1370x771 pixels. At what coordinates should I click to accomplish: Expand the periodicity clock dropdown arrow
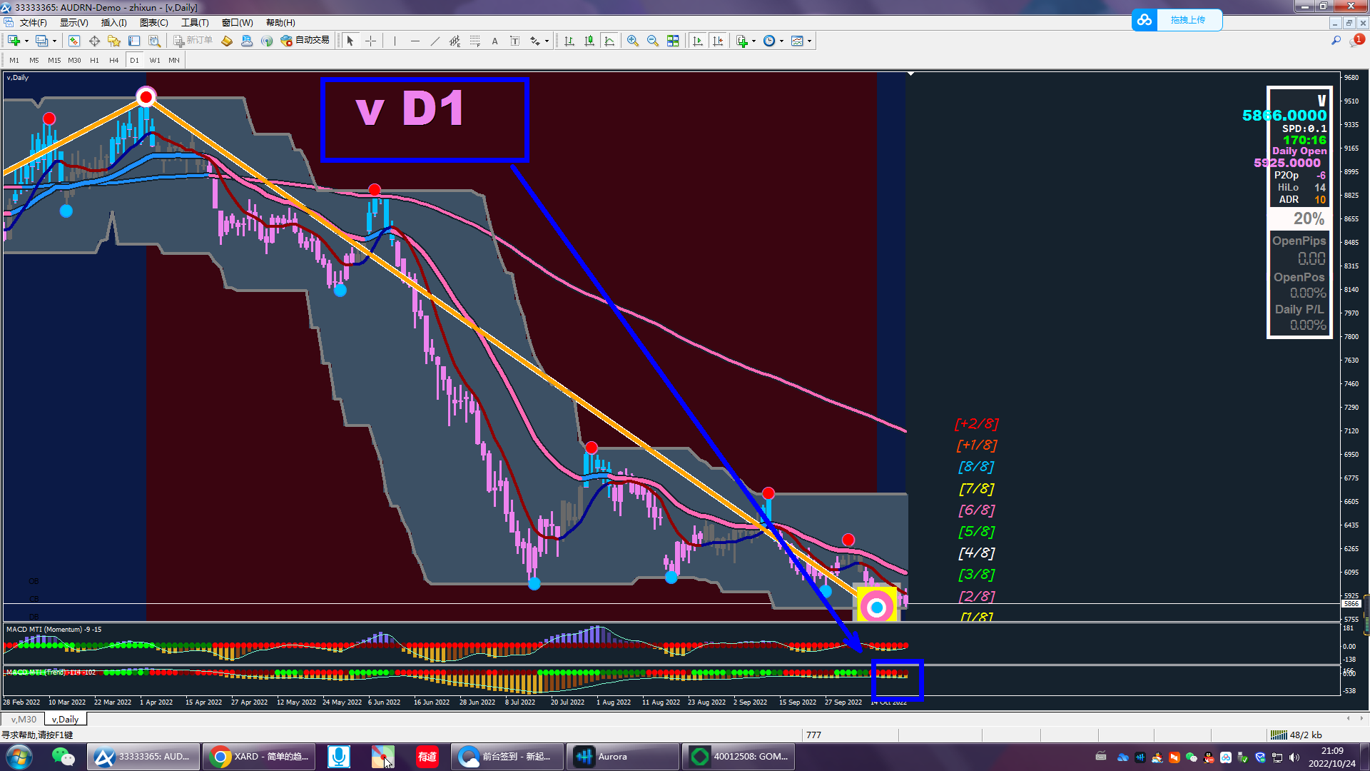pos(781,41)
